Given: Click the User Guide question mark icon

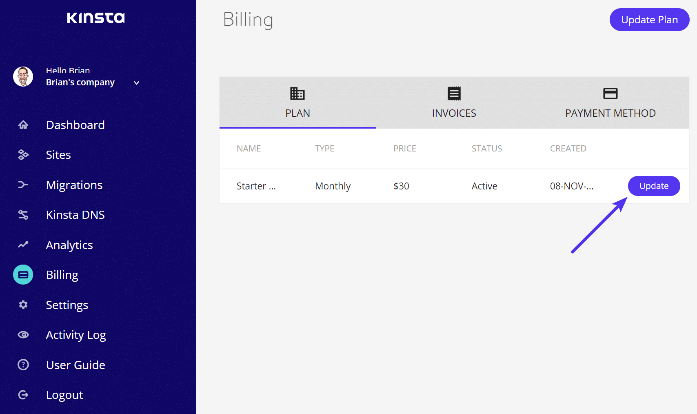Looking at the screenshot, I should tap(23, 365).
